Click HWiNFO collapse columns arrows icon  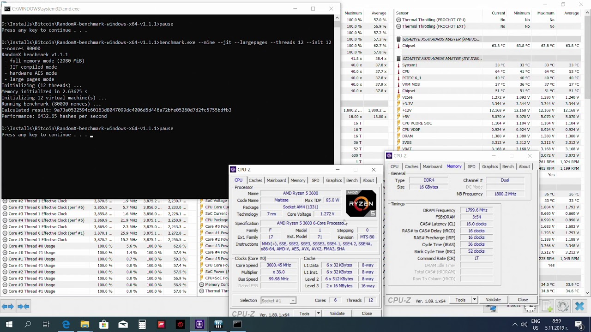(24, 306)
